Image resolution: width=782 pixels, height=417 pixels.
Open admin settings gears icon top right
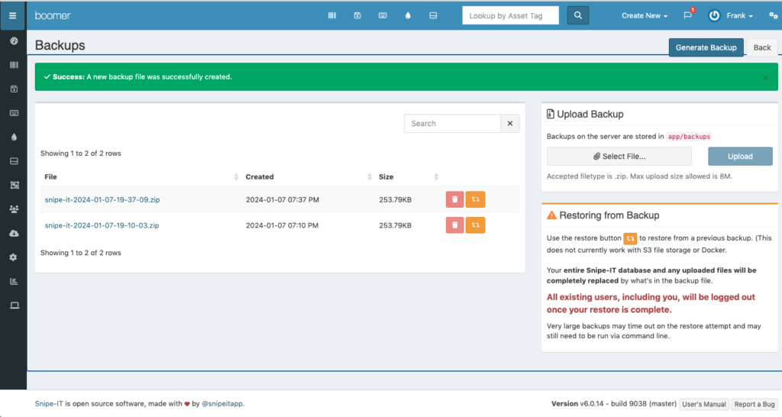pos(773,15)
